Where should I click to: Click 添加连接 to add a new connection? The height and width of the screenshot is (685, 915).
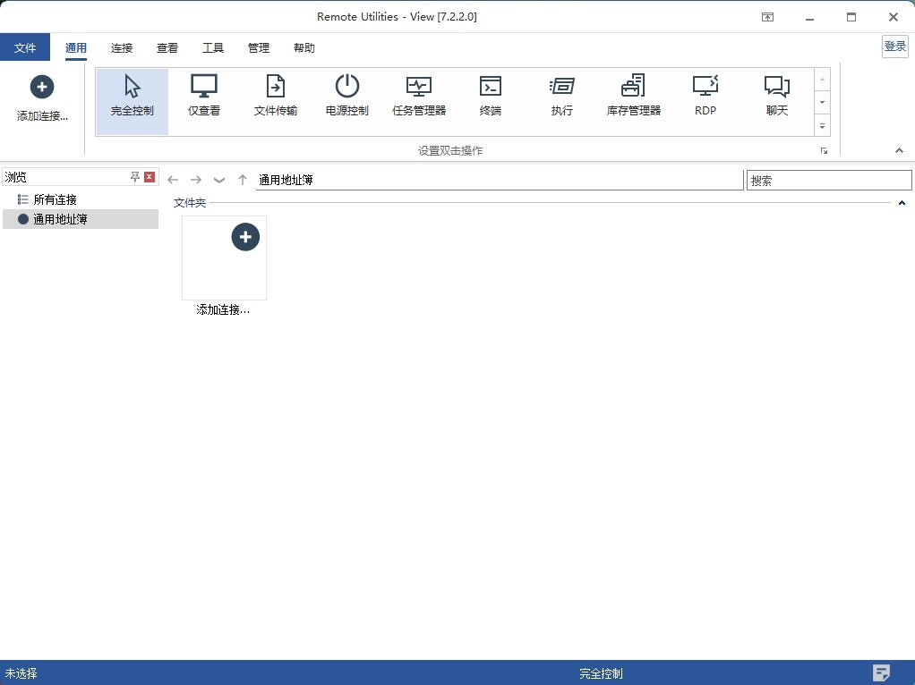tap(41, 96)
